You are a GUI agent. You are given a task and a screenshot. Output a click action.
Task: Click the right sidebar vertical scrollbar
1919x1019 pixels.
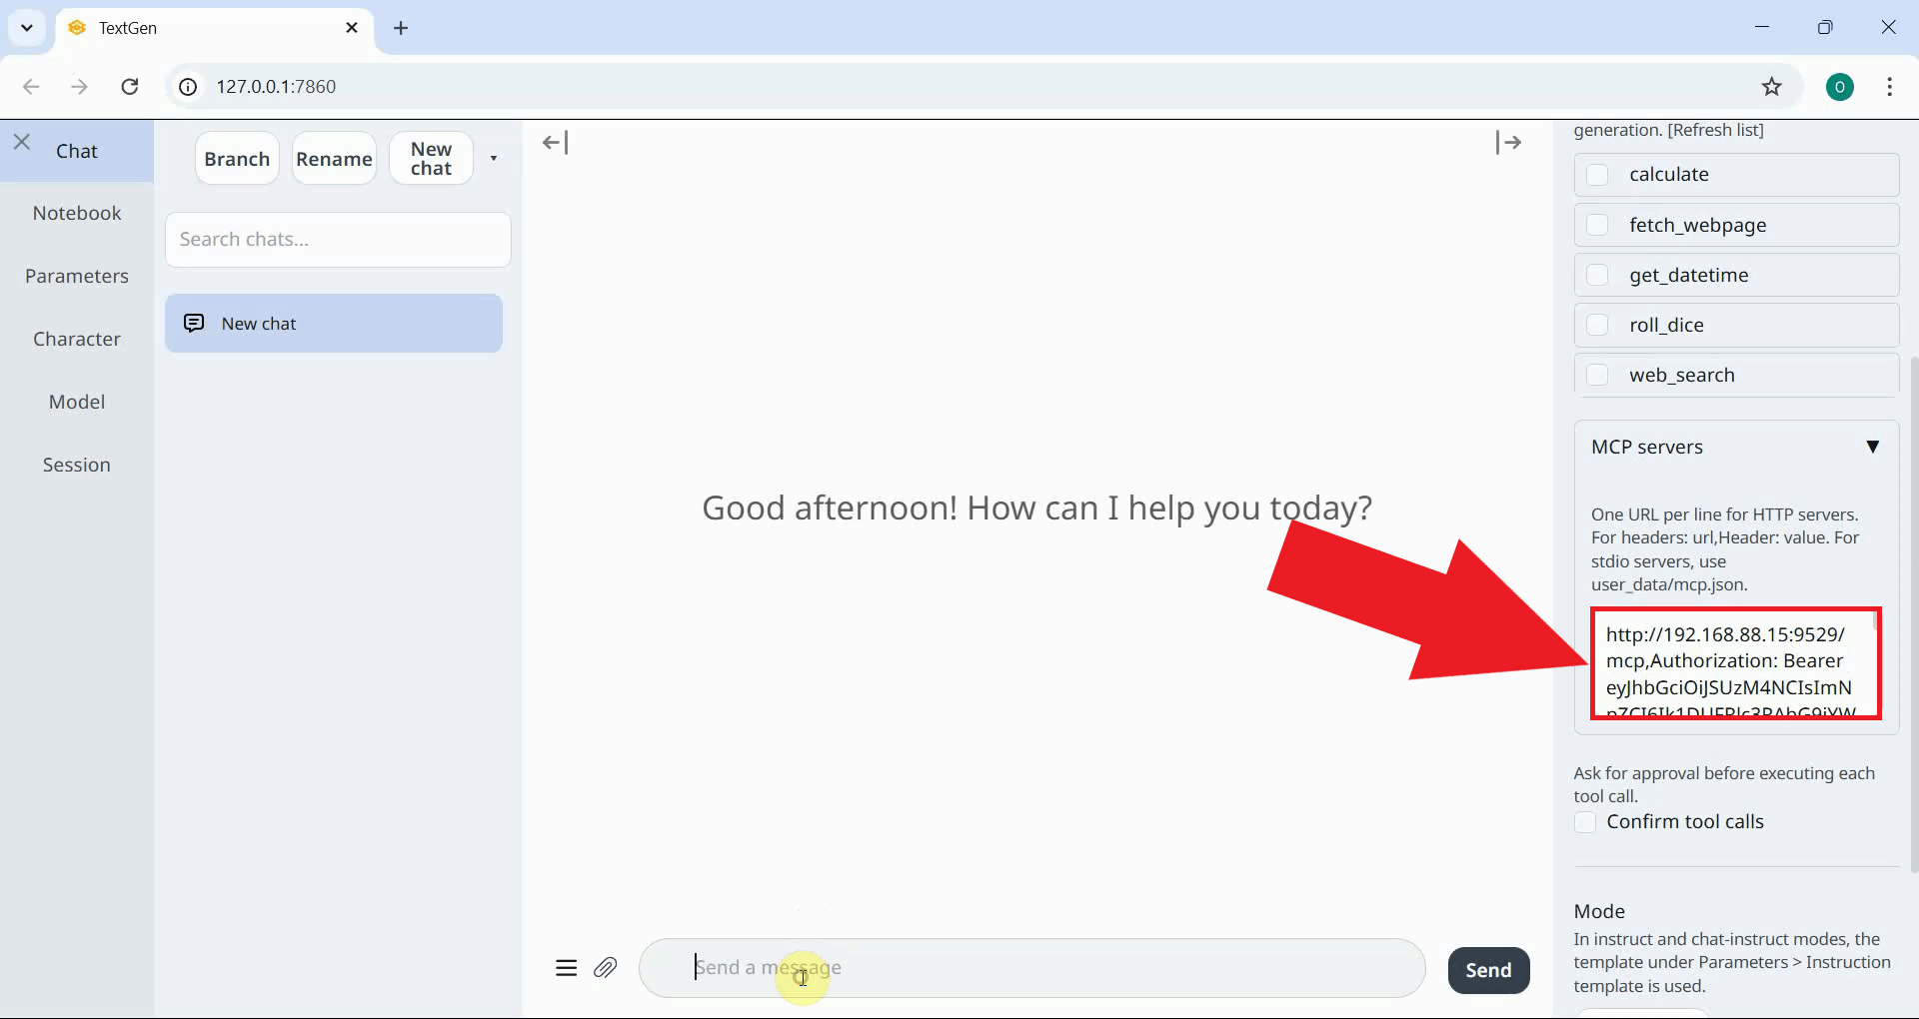[1914, 614]
